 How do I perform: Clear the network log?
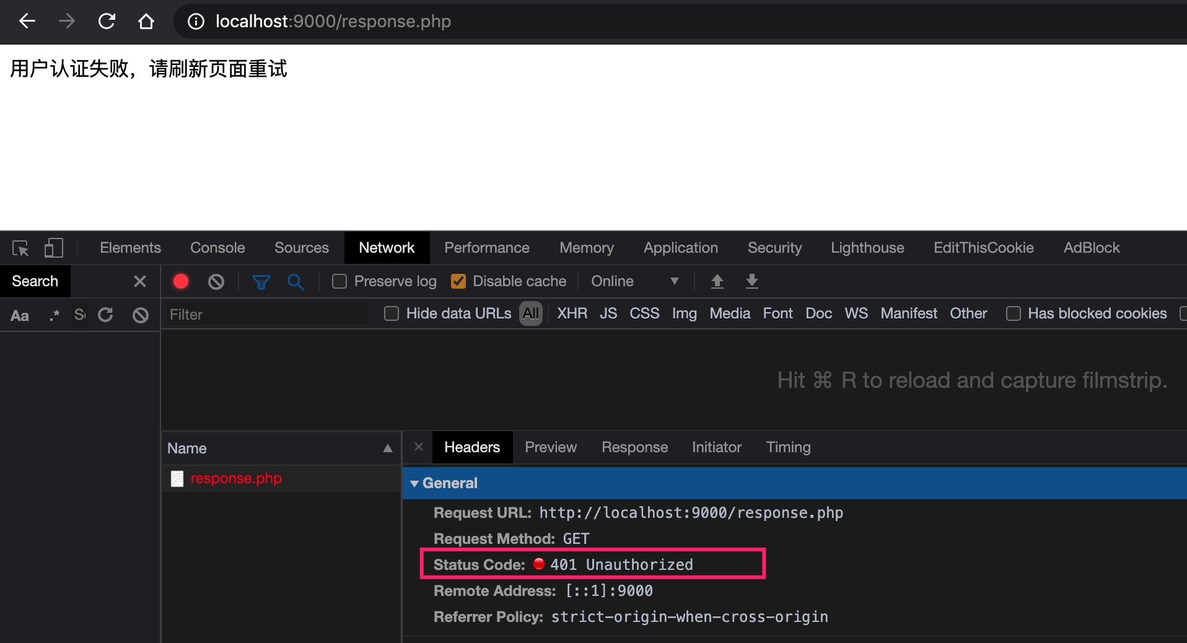pyautogui.click(x=216, y=282)
